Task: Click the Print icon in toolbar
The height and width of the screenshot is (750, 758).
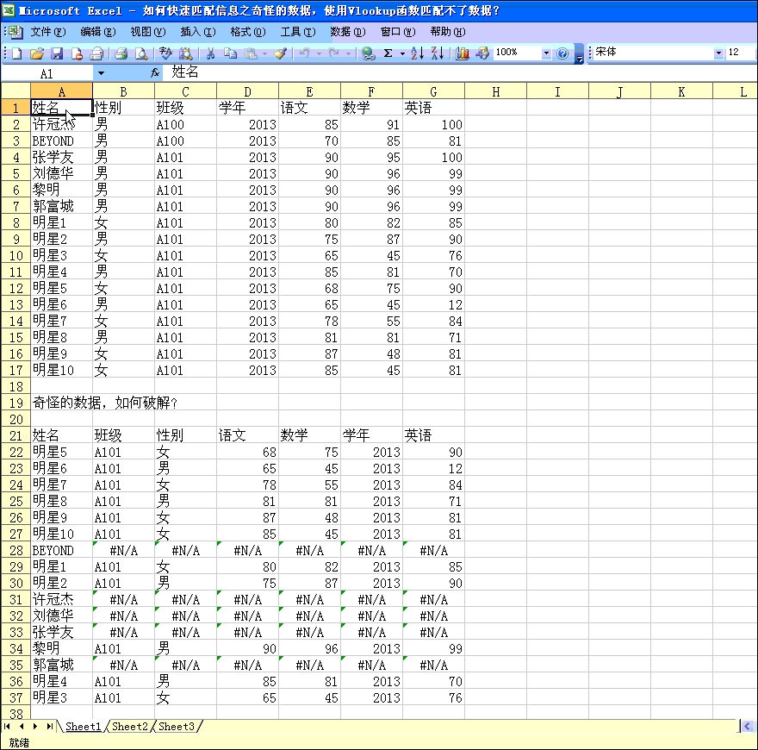Action: click(x=121, y=53)
